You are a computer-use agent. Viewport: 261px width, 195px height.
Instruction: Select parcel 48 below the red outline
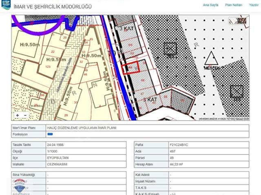click(143, 80)
